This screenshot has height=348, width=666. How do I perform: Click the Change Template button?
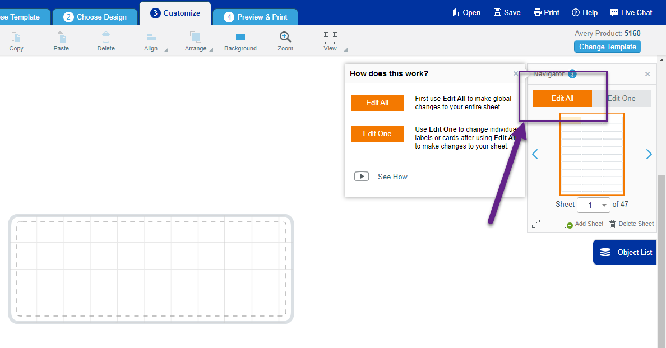click(607, 47)
